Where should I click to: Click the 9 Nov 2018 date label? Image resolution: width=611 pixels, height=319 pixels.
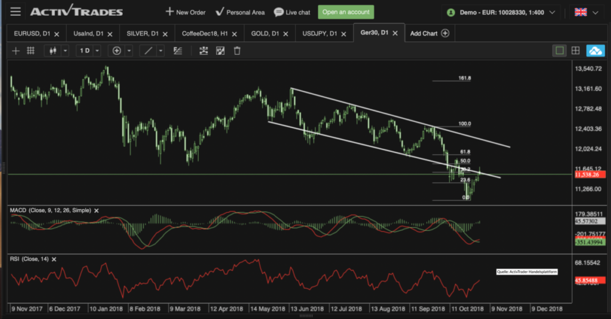click(507, 309)
